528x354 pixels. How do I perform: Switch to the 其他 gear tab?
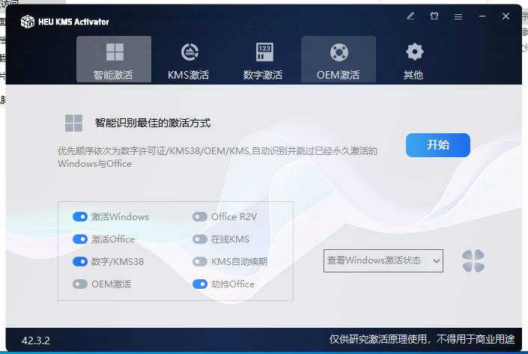pos(413,59)
